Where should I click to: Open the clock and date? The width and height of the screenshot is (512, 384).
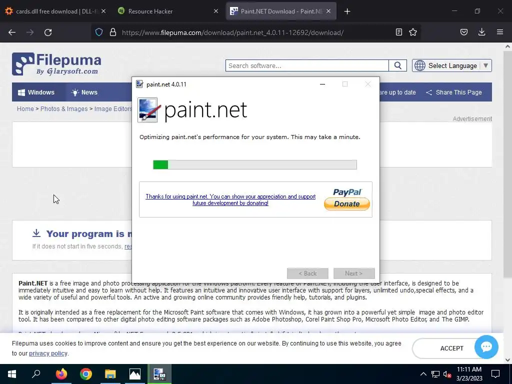click(469, 374)
